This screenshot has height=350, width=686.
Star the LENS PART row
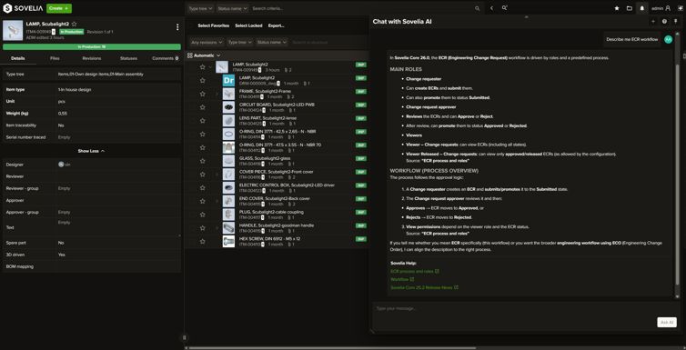[x=202, y=121]
